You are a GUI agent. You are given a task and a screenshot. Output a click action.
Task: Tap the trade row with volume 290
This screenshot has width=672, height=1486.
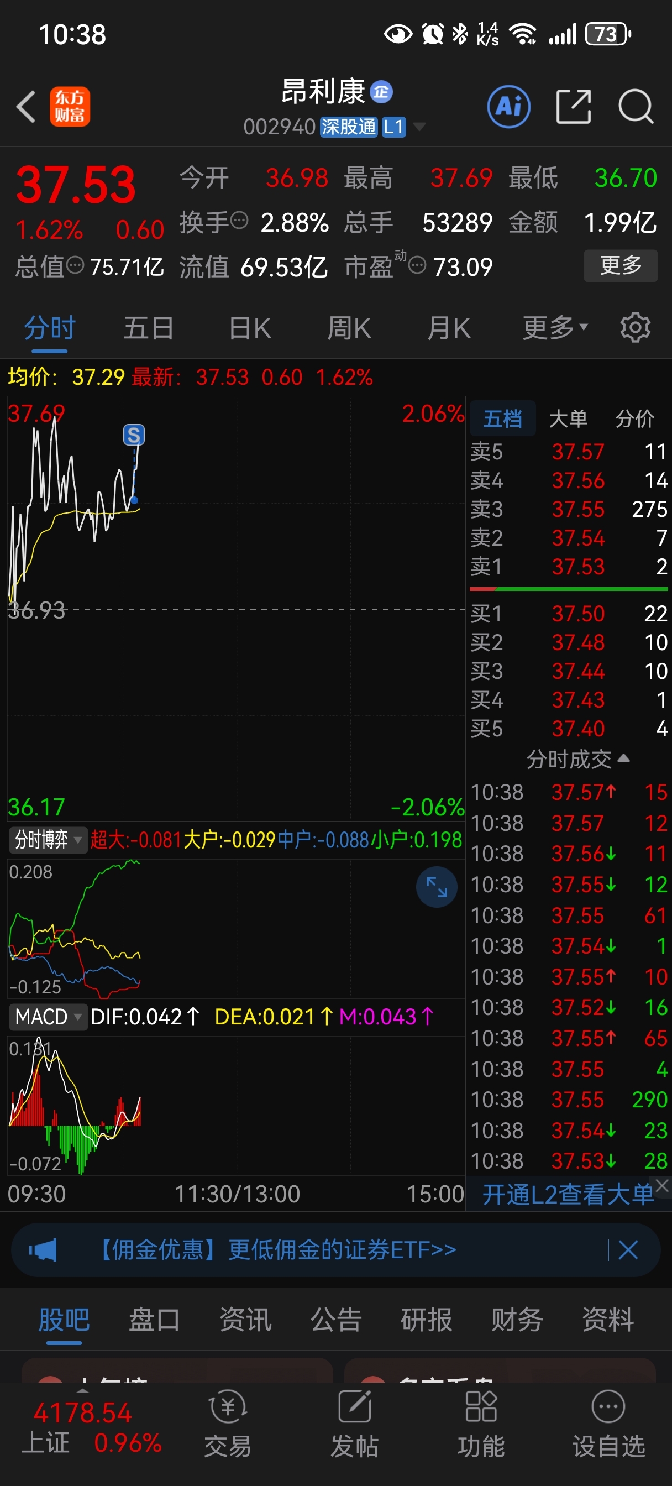pyautogui.click(x=569, y=1100)
